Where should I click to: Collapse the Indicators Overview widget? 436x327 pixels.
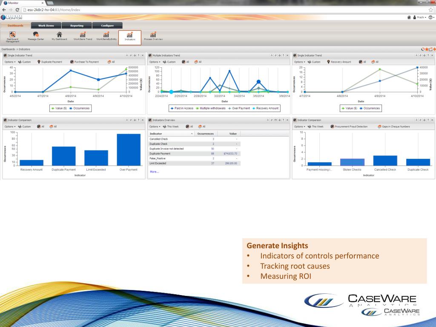[268, 120]
